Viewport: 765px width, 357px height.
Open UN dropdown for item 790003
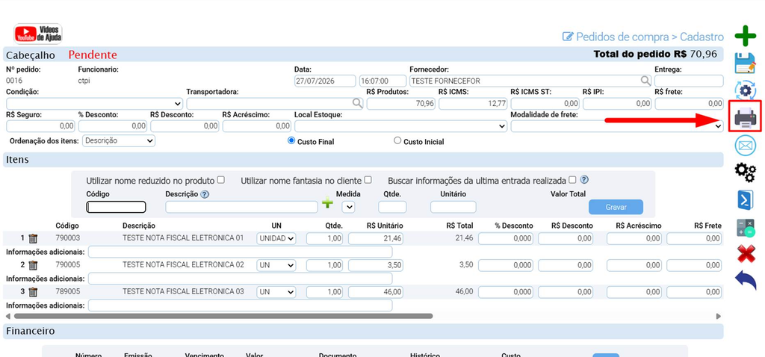point(276,238)
